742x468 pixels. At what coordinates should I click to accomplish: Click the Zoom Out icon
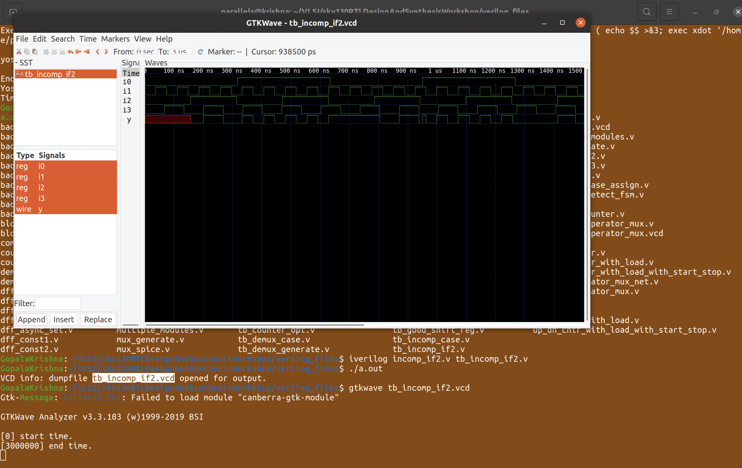tap(63, 52)
